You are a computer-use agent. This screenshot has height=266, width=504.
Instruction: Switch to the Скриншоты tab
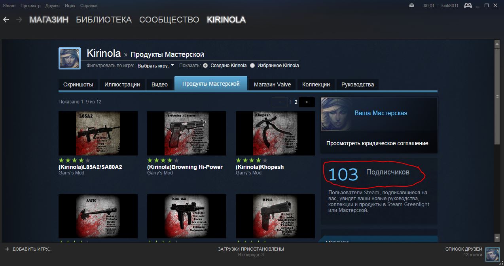(x=78, y=84)
